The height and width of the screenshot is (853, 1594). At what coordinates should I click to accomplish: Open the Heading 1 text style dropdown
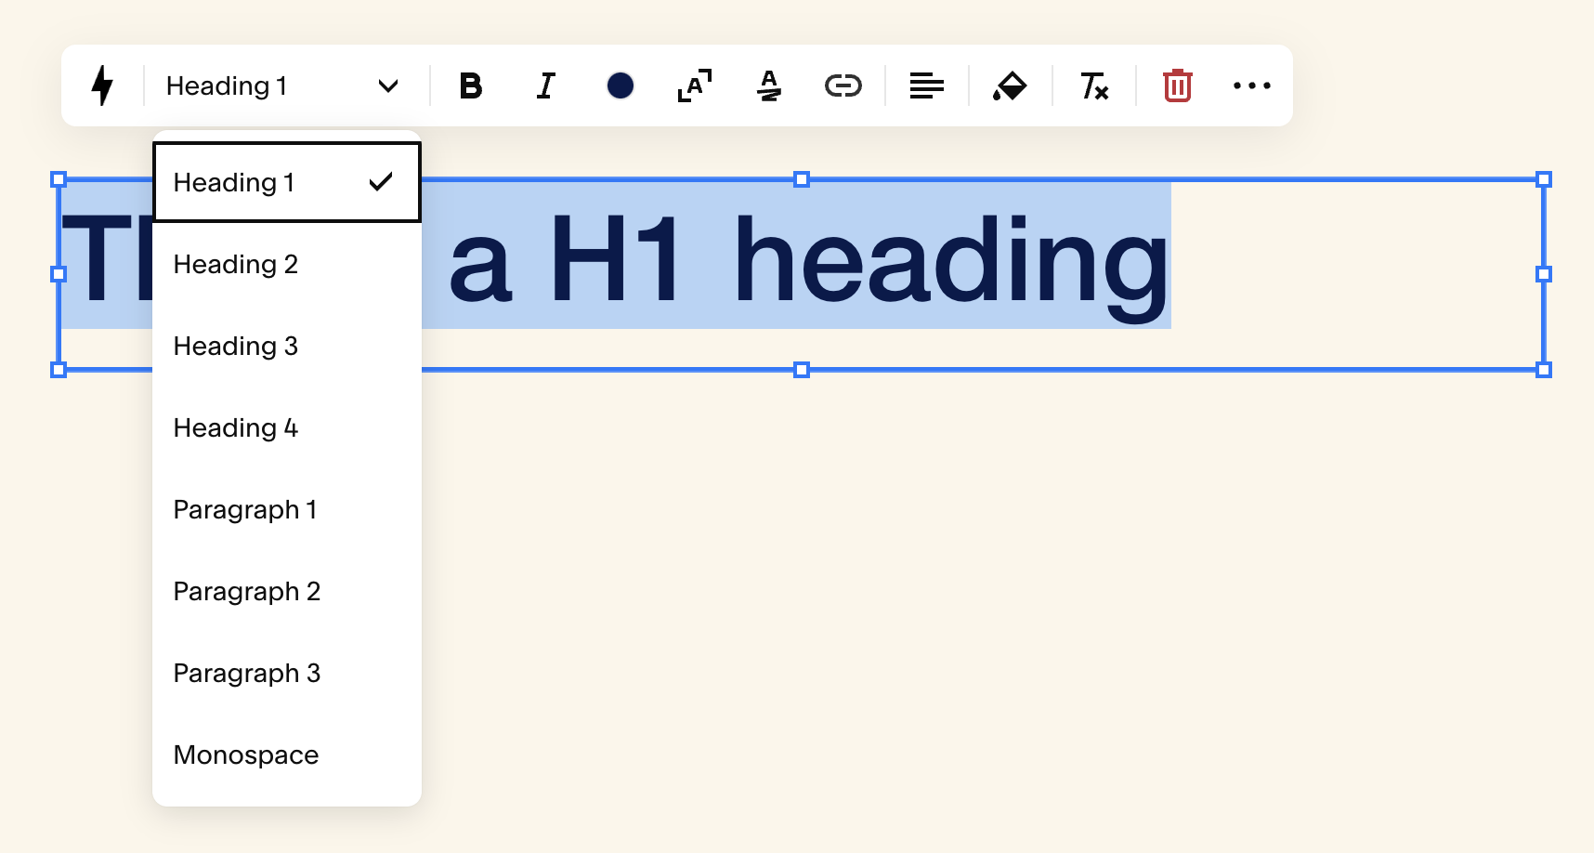point(282,85)
